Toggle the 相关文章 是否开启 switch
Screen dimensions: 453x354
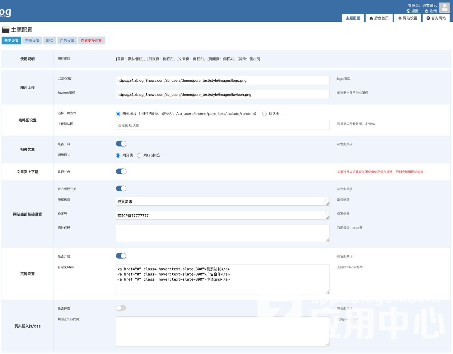(x=121, y=144)
